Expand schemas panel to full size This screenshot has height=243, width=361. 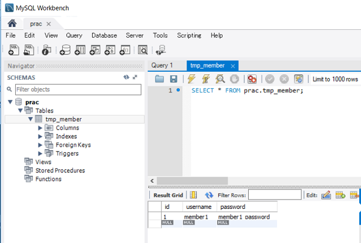pos(135,77)
